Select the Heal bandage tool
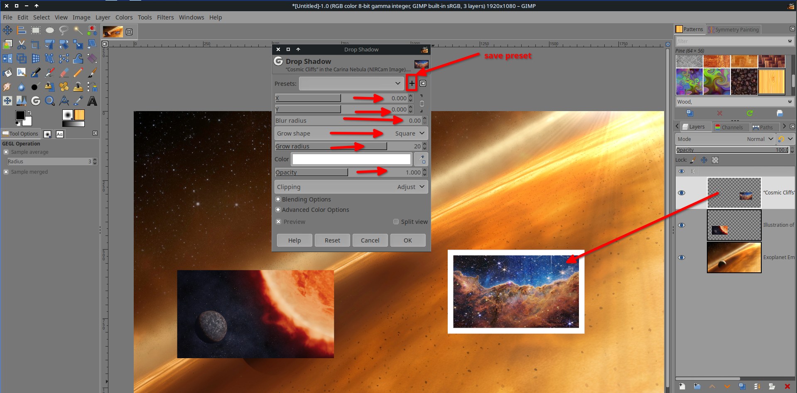Screen dimensions: 797x393 coord(64,87)
